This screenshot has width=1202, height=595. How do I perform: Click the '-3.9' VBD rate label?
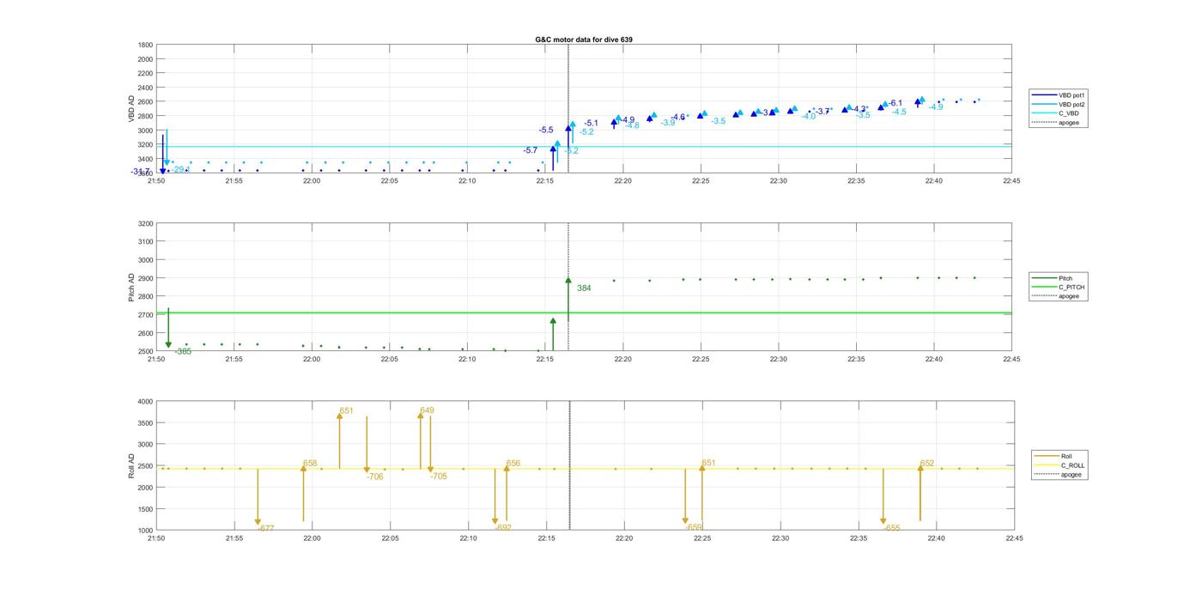(x=668, y=123)
